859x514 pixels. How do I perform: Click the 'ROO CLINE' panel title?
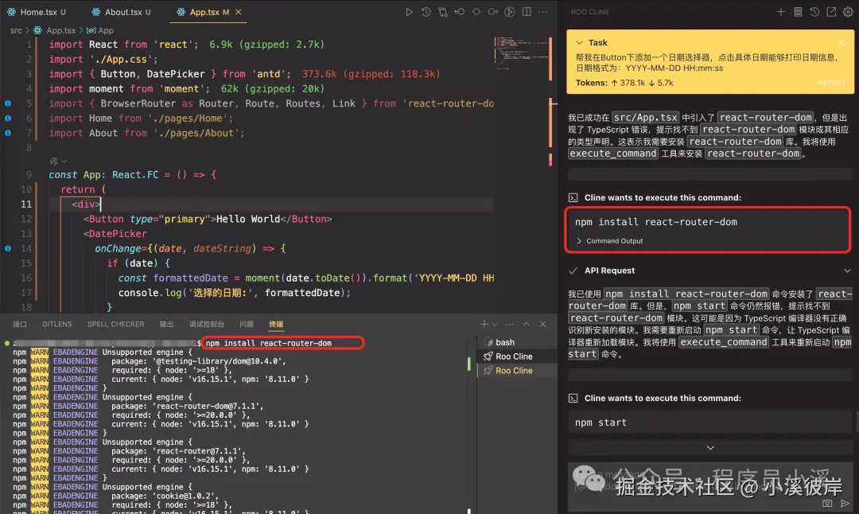coord(590,12)
